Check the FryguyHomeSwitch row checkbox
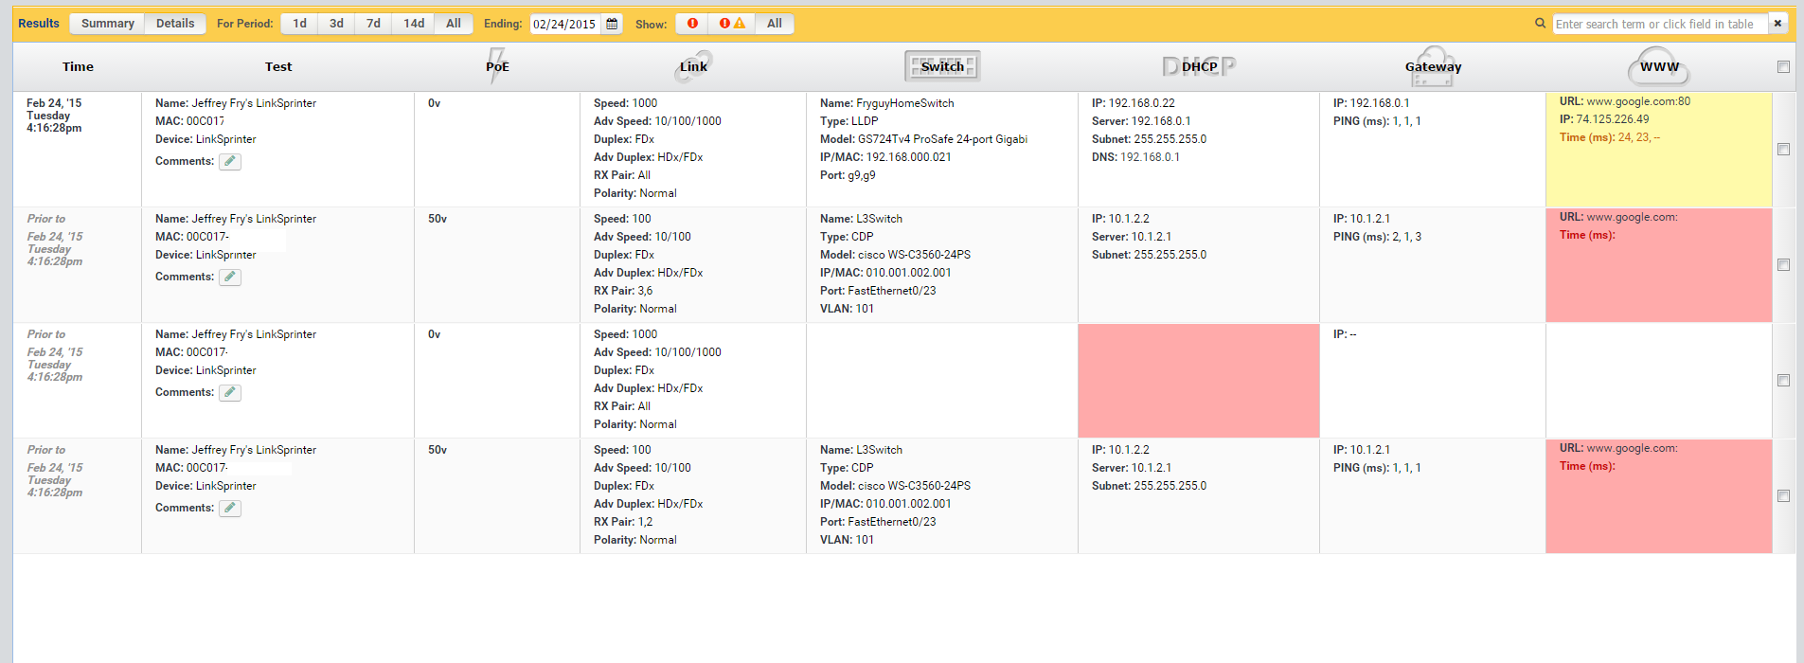Screen dimensions: 1804x663 click(x=1783, y=150)
